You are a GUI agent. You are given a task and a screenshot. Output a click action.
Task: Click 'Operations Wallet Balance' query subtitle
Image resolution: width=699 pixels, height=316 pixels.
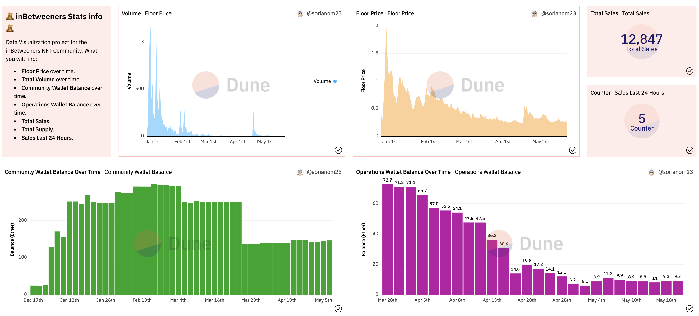pyautogui.click(x=487, y=172)
